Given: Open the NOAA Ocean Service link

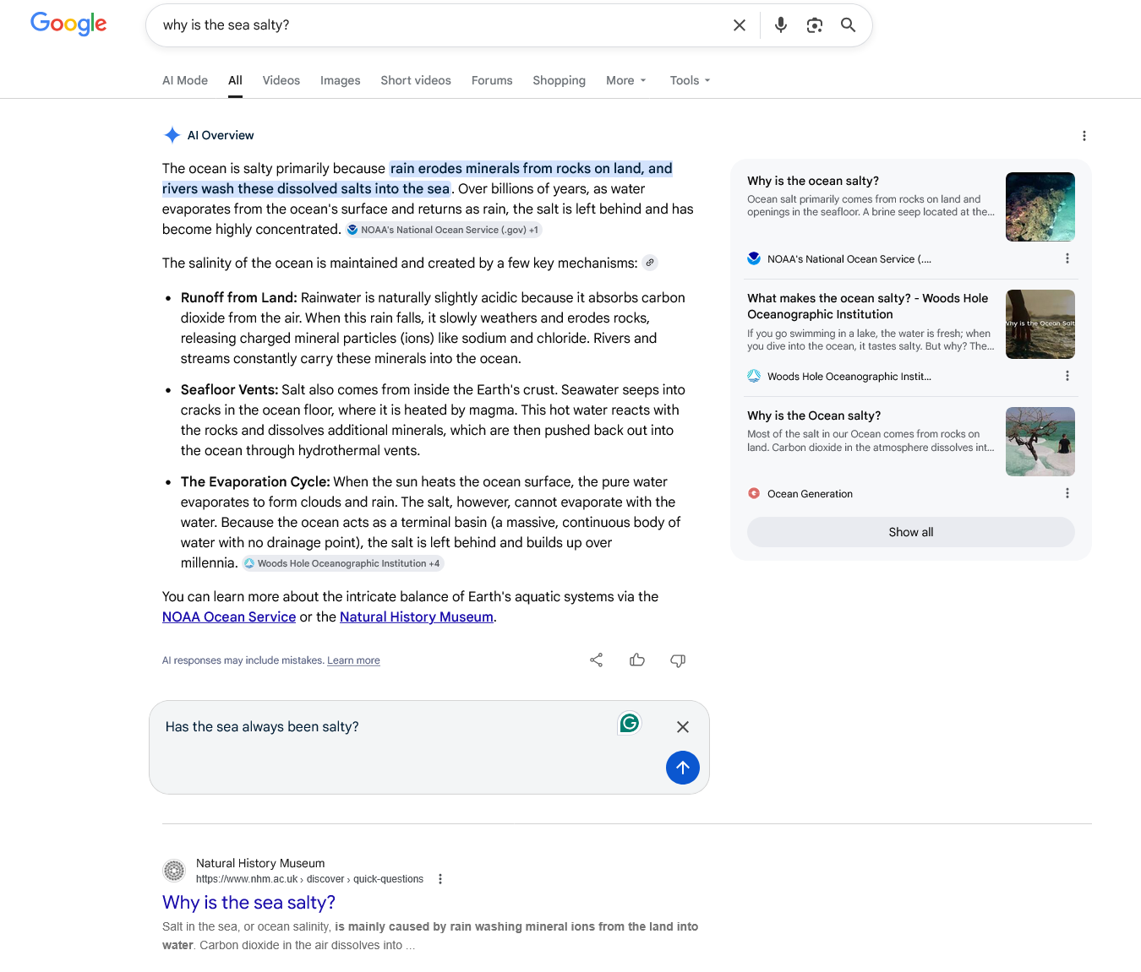Looking at the screenshot, I should tap(229, 617).
